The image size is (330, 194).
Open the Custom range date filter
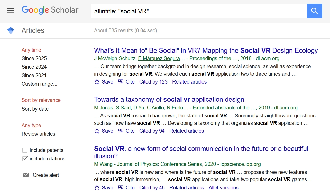point(39,84)
